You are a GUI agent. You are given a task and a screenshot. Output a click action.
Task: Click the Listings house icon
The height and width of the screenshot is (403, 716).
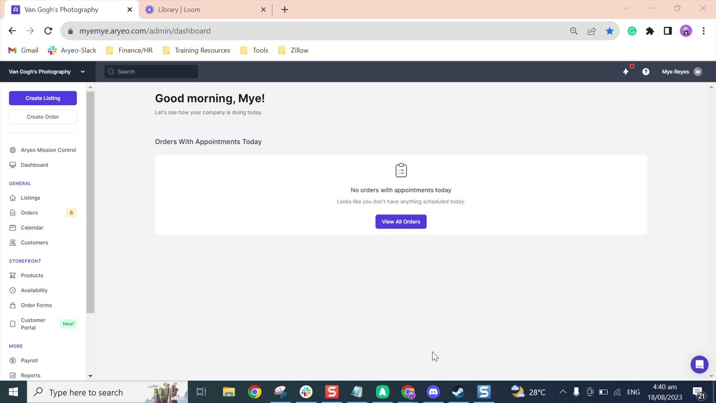point(13,198)
